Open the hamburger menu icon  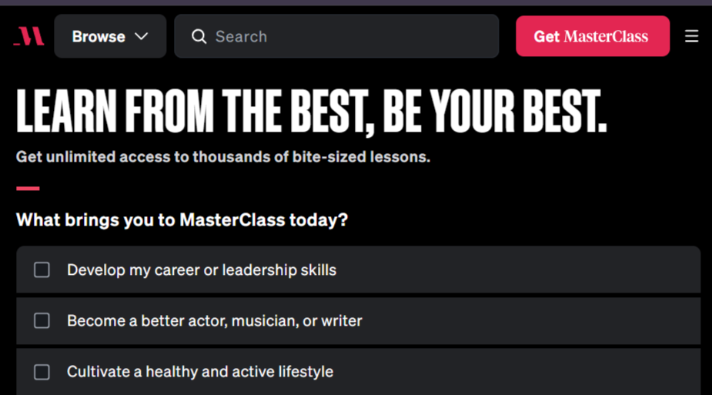[691, 36]
